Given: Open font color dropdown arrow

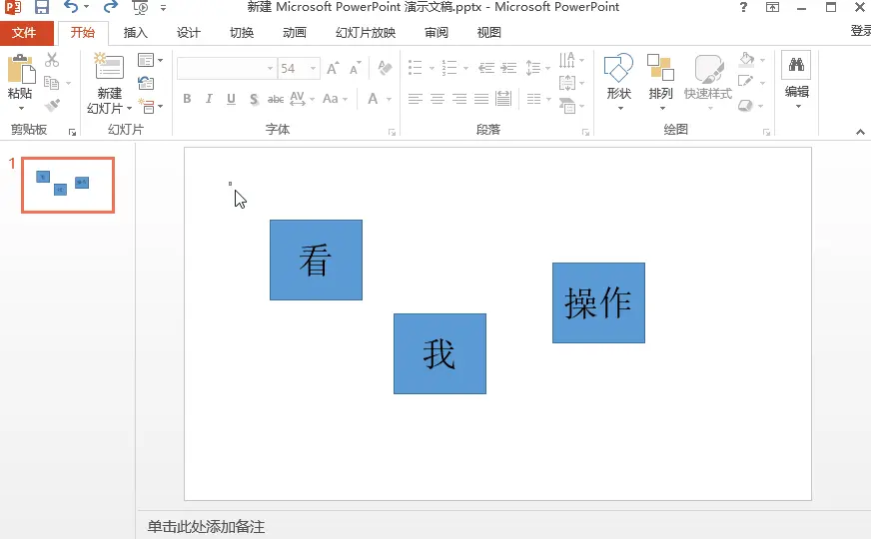Looking at the screenshot, I should click(389, 99).
